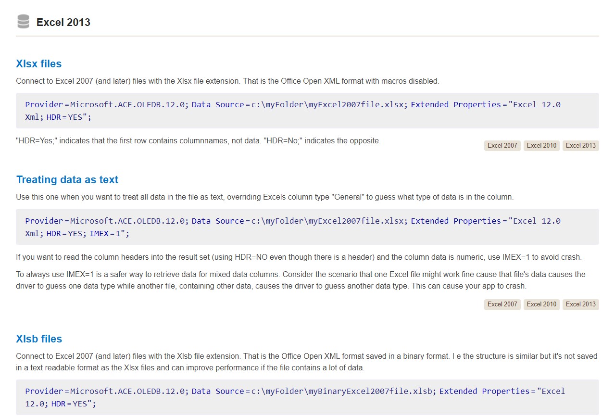The width and height of the screenshot is (602, 417).
Task: Click the note explaining "HDR=Yes;" column names
Action: pos(198,141)
